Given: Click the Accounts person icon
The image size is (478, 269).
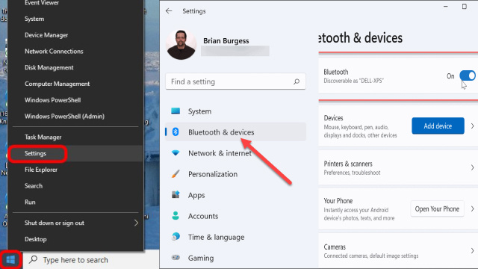Looking at the screenshot, I should tap(176, 216).
